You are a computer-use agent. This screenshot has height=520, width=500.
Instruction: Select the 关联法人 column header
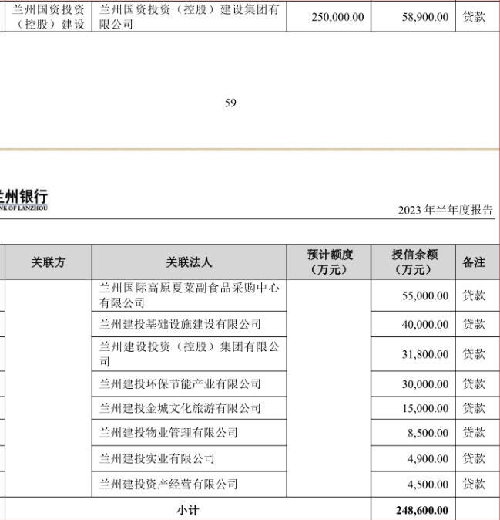(189, 262)
